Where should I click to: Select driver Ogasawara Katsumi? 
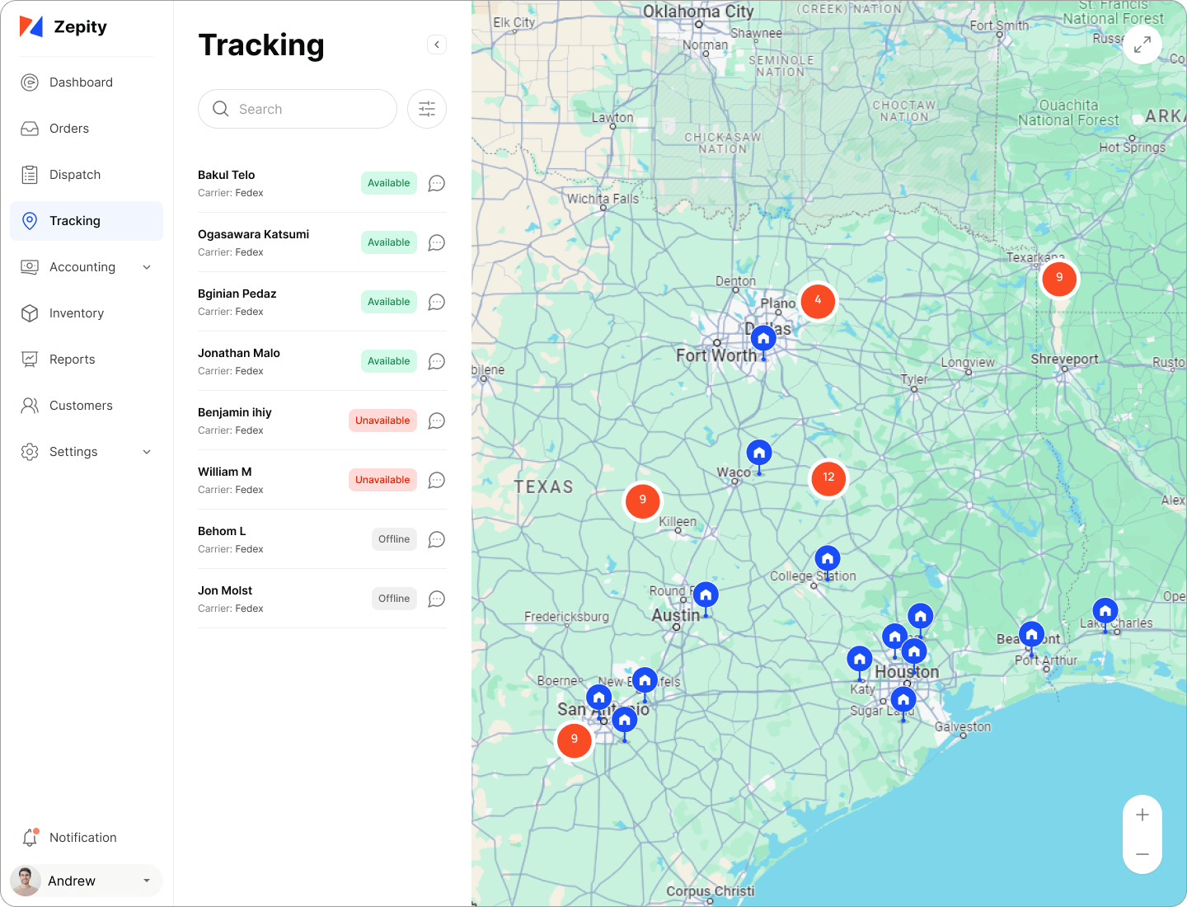point(253,235)
